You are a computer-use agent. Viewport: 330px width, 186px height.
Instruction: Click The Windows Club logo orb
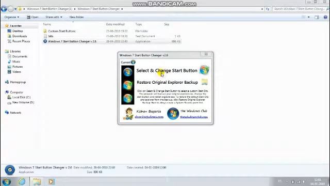click(173, 114)
